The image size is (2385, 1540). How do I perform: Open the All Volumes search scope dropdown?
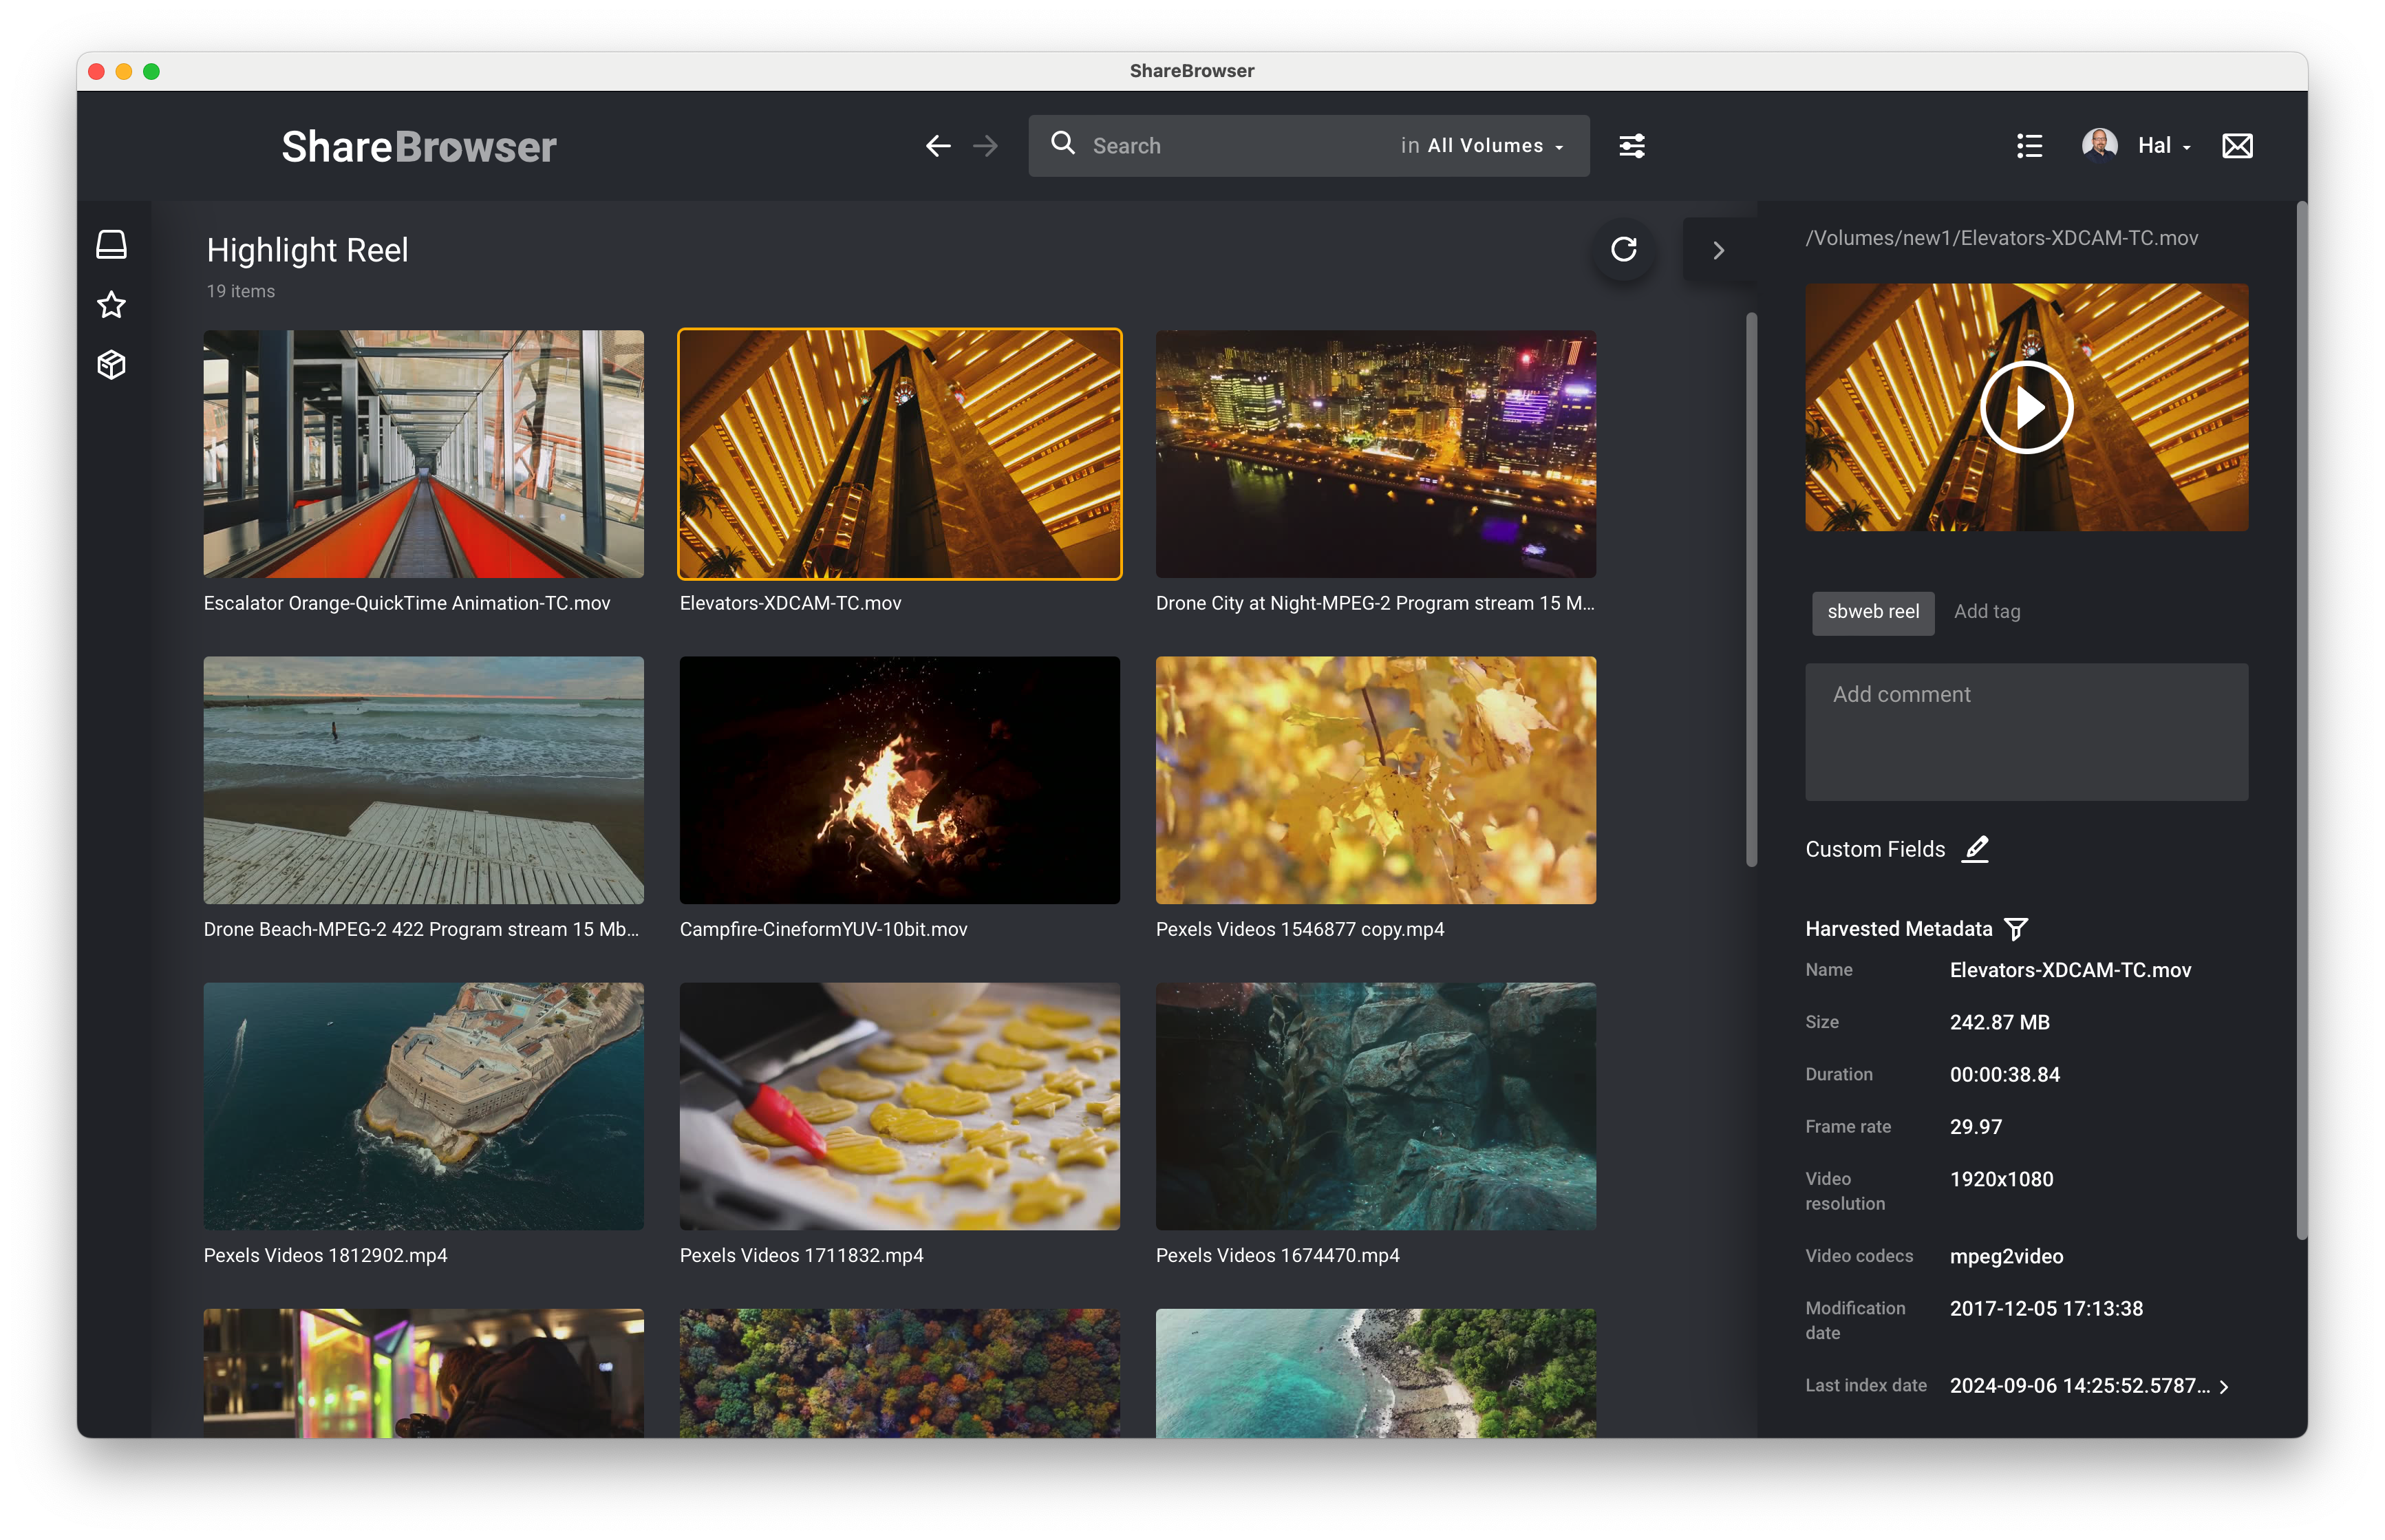1482,146
